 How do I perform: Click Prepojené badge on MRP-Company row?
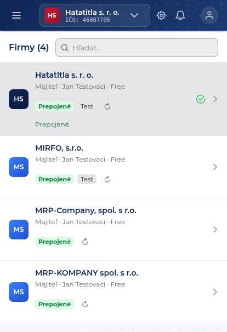(54, 242)
